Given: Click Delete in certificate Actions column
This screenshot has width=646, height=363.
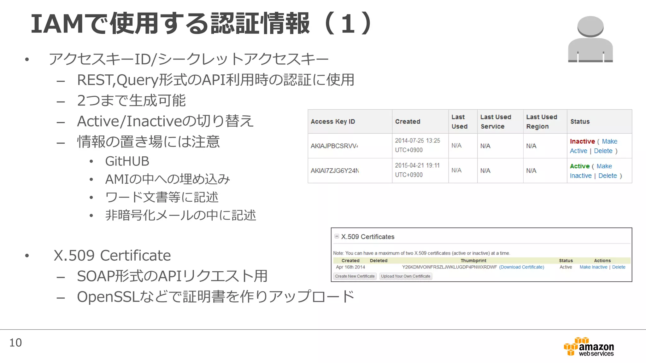Looking at the screenshot, I should coord(619,267).
